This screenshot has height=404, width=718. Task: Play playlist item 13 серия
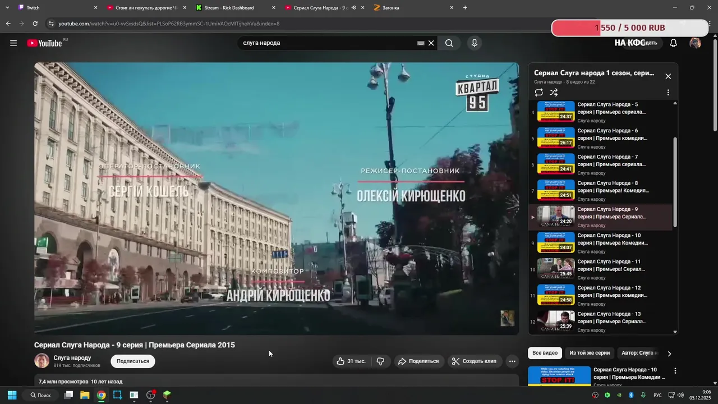(x=601, y=322)
